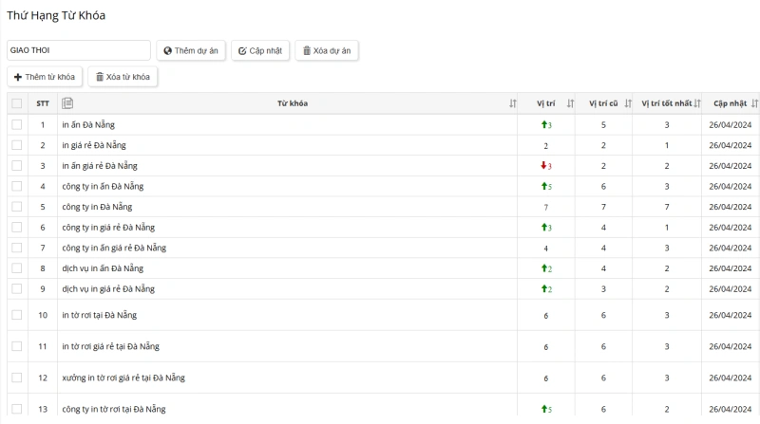Click the sort icon next to Cập nhật
Viewport: 760px width, 424px height.
[x=754, y=103]
